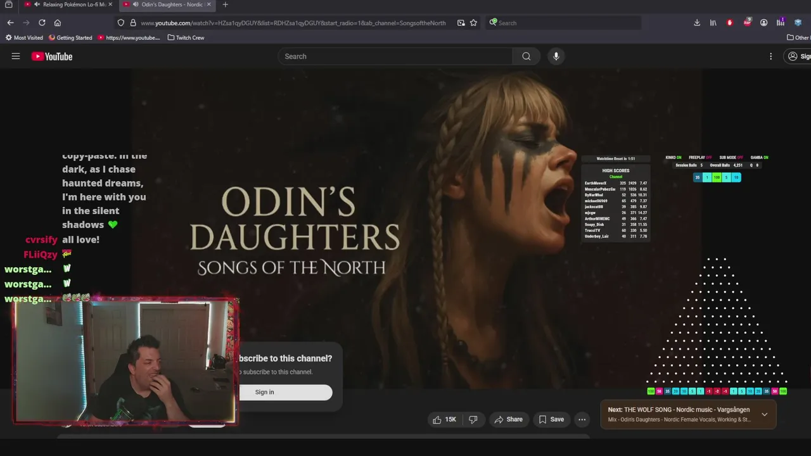Click the GAMBA ON label
The image size is (811, 456).
point(759,158)
